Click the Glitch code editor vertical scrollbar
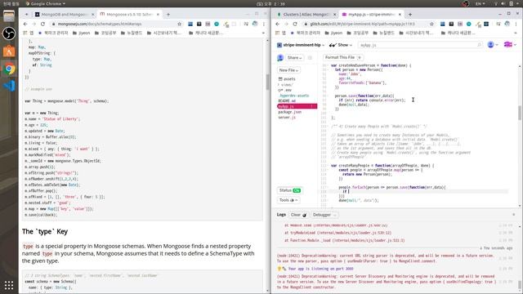 [520, 113]
